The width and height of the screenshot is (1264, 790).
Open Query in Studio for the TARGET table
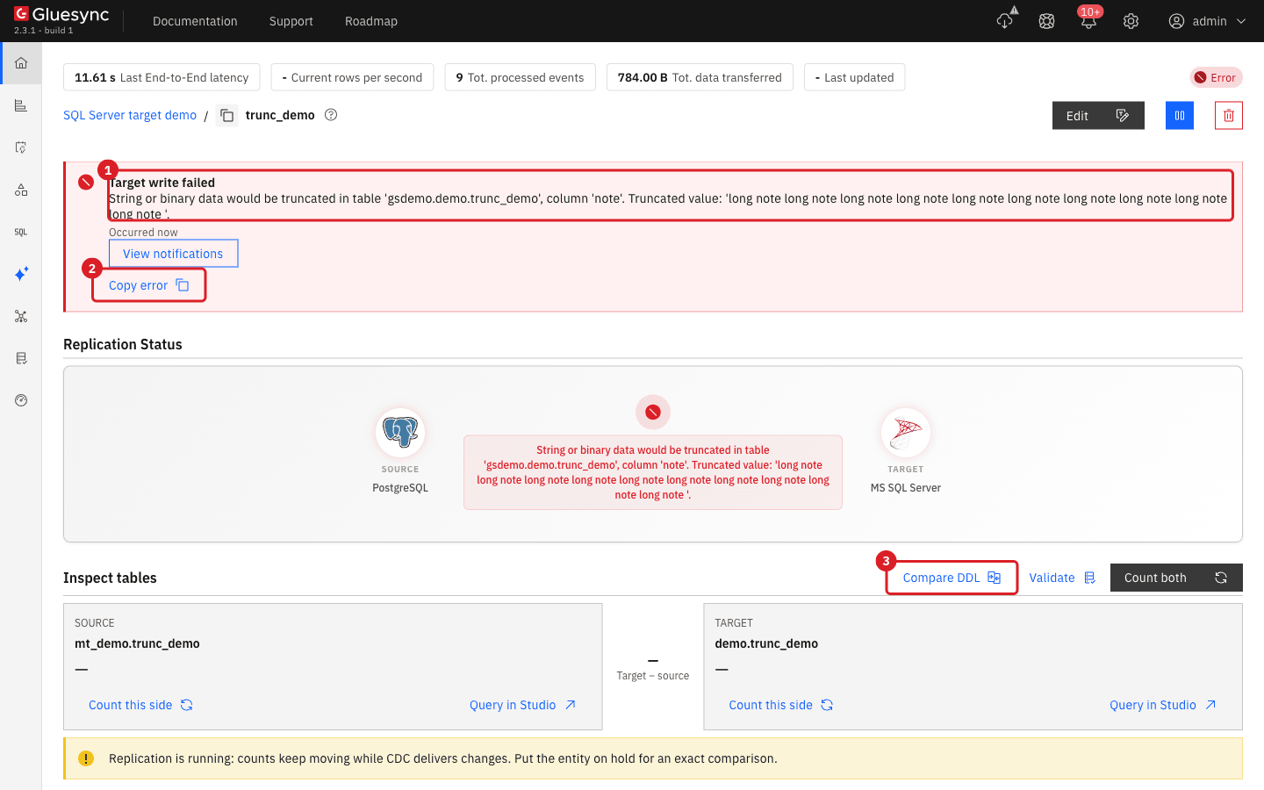click(1162, 705)
